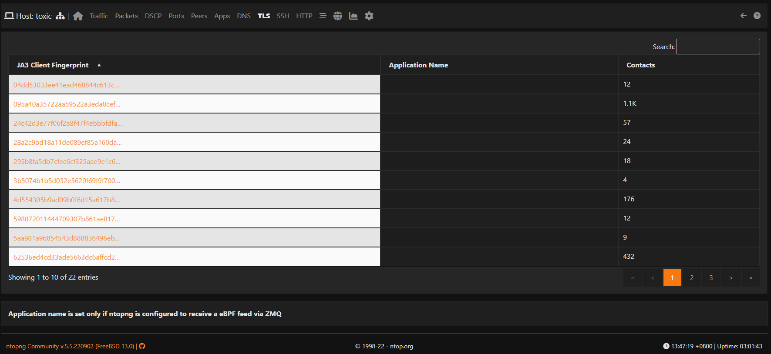The width and height of the screenshot is (771, 354).
Task: Open fingerprint 598872011444709307b861ae817...
Action: click(67, 219)
